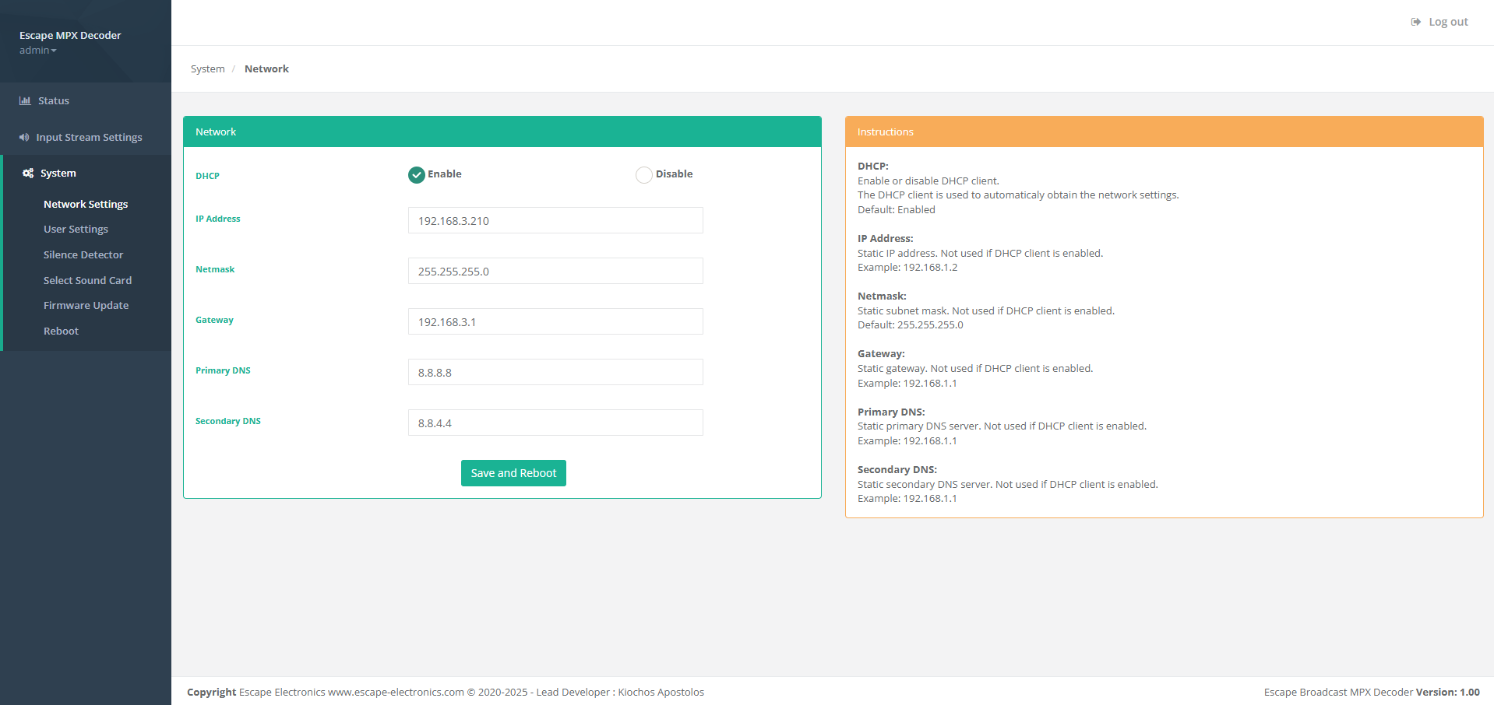The width and height of the screenshot is (1494, 705).
Task: Click the Input Stream speaker icon
Action: coord(24,138)
